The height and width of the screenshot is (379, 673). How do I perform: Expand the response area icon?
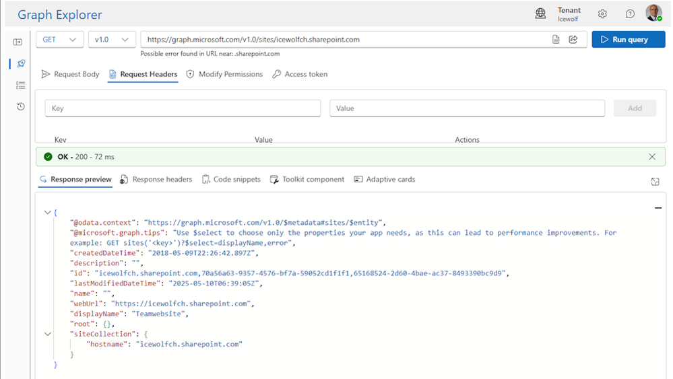[655, 181]
